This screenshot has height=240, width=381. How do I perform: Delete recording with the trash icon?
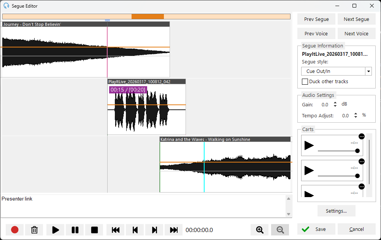34,230
